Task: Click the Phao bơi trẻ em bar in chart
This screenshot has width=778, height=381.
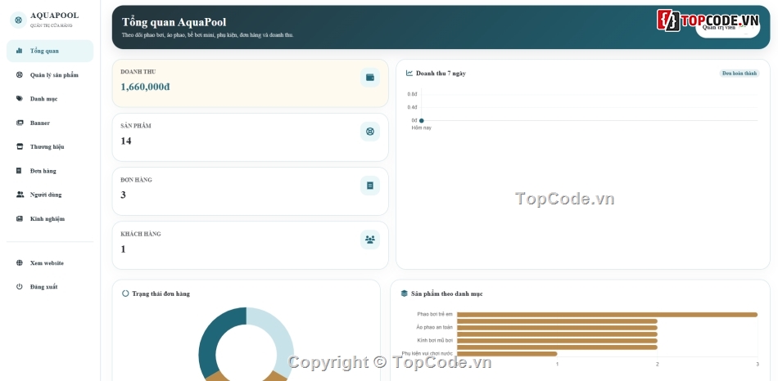Action: tap(607, 315)
